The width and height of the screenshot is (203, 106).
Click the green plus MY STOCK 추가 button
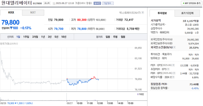tap(192, 3)
